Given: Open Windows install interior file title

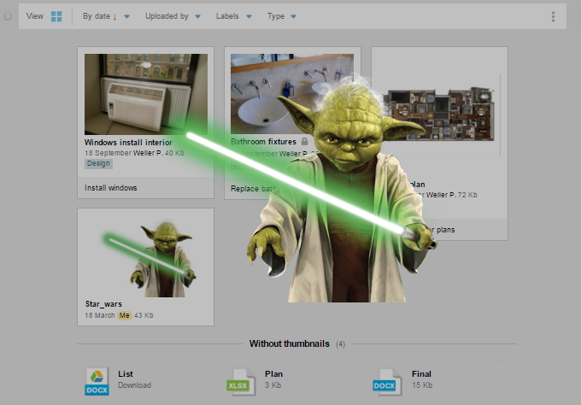Looking at the screenshot, I should click(128, 143).
